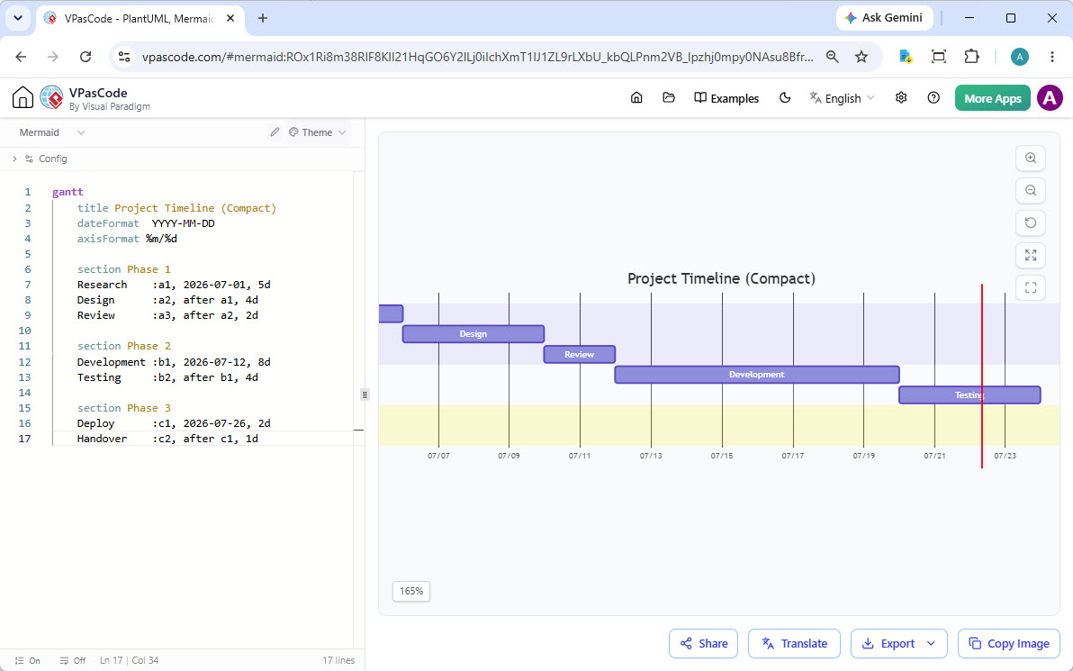Click the Share button
Screen dimensions: 1073x671
point(703,644)
